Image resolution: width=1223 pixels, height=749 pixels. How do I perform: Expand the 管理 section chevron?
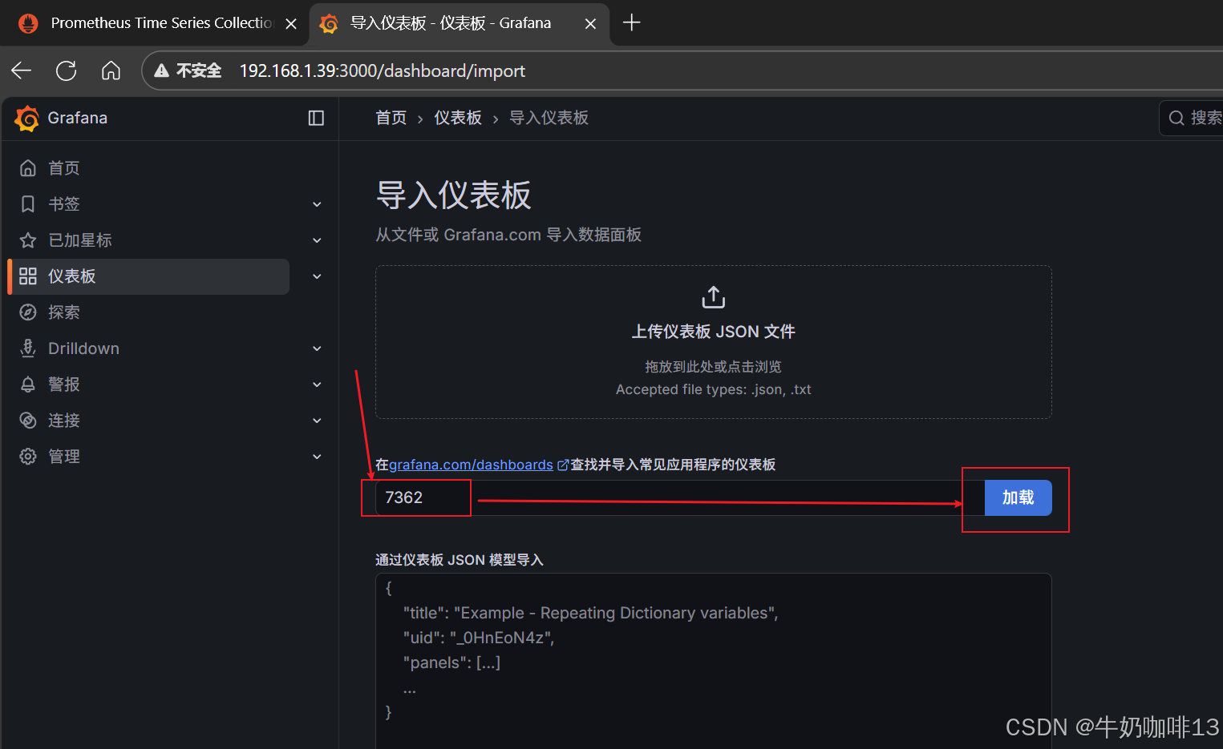tap(317, 457)
